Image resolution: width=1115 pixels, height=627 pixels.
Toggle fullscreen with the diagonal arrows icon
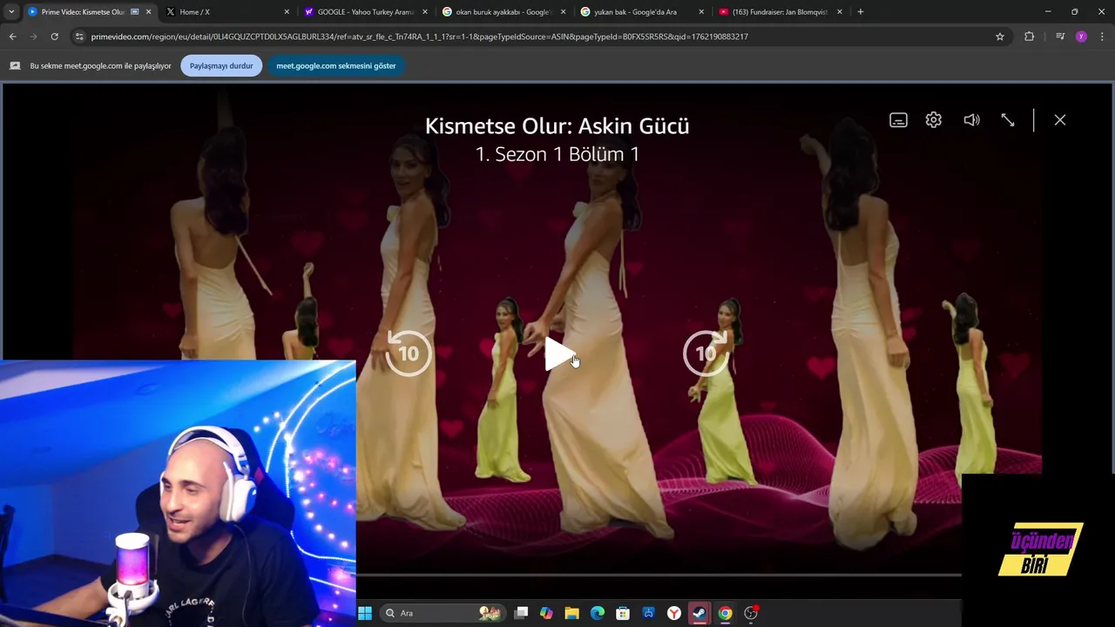click(1008, 120)
